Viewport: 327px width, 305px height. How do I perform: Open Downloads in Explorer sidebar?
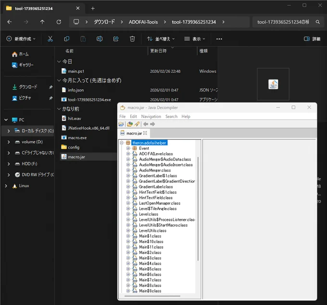pos(25,87)
